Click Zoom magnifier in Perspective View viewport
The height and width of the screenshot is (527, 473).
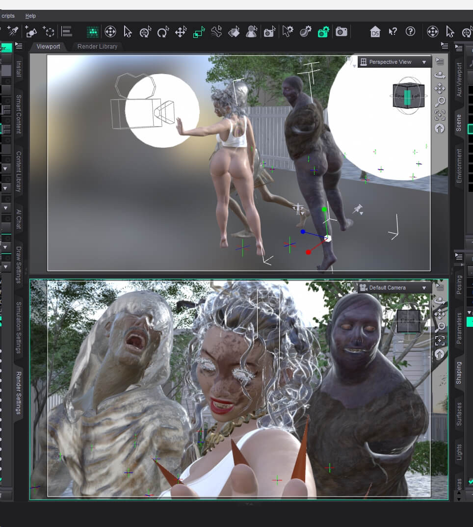pyautogui.click(x=440, y=102)
